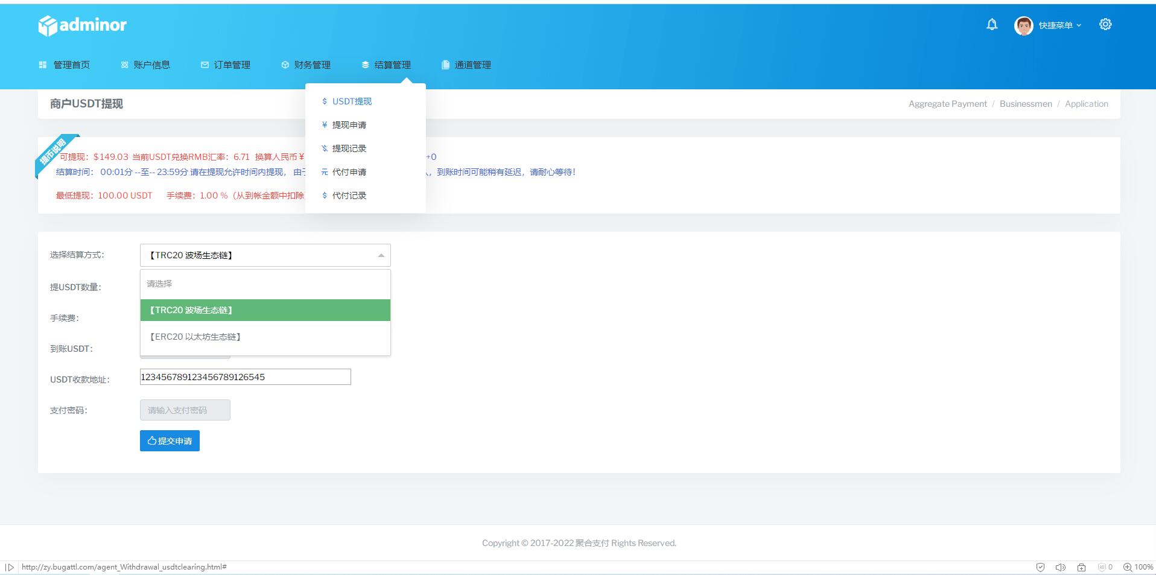The height and width of the screenshot is (575, 1156).
Task: Open the Businessmen breadcrumb link
Action: coord(1026,103)
